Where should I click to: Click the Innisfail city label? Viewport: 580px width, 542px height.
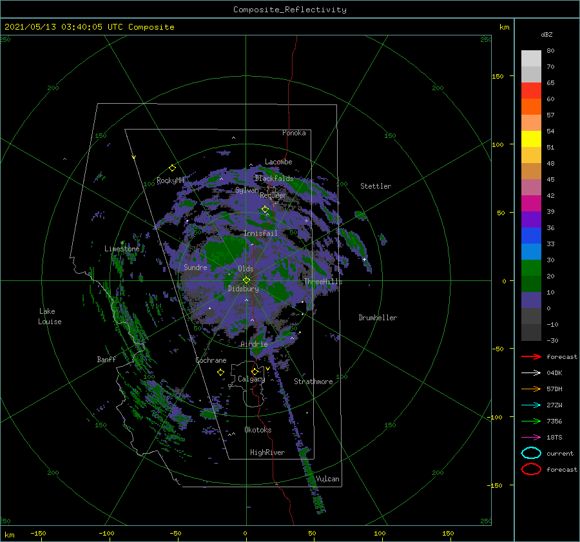pyautogui.click(x=260, y=233)
